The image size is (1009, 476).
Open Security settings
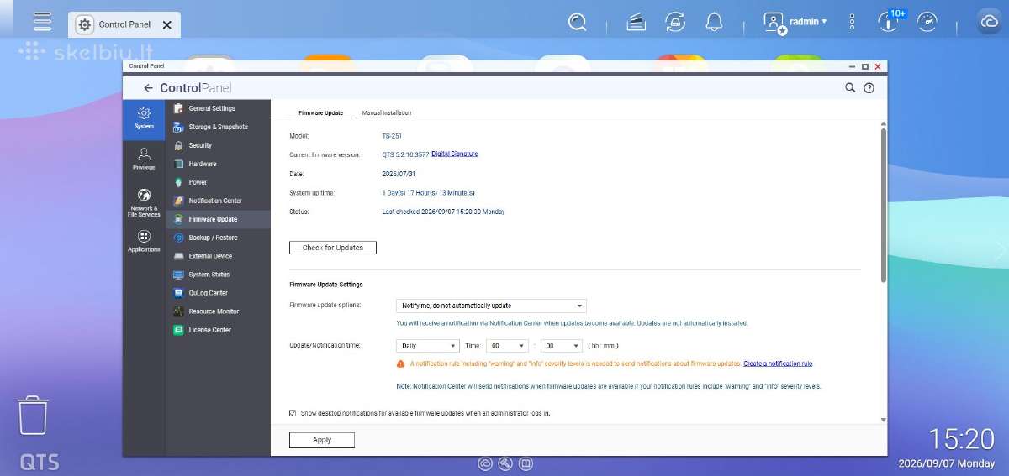tap(218, 145)
